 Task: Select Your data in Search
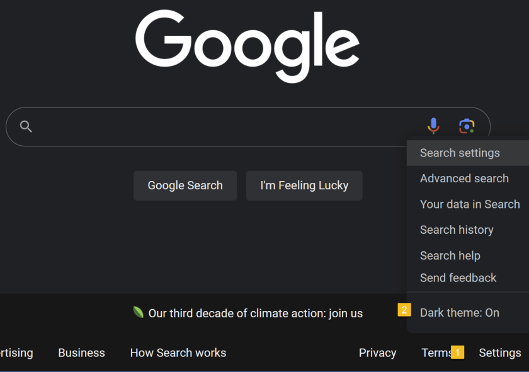pyautogui.click(x=470, y=204)
